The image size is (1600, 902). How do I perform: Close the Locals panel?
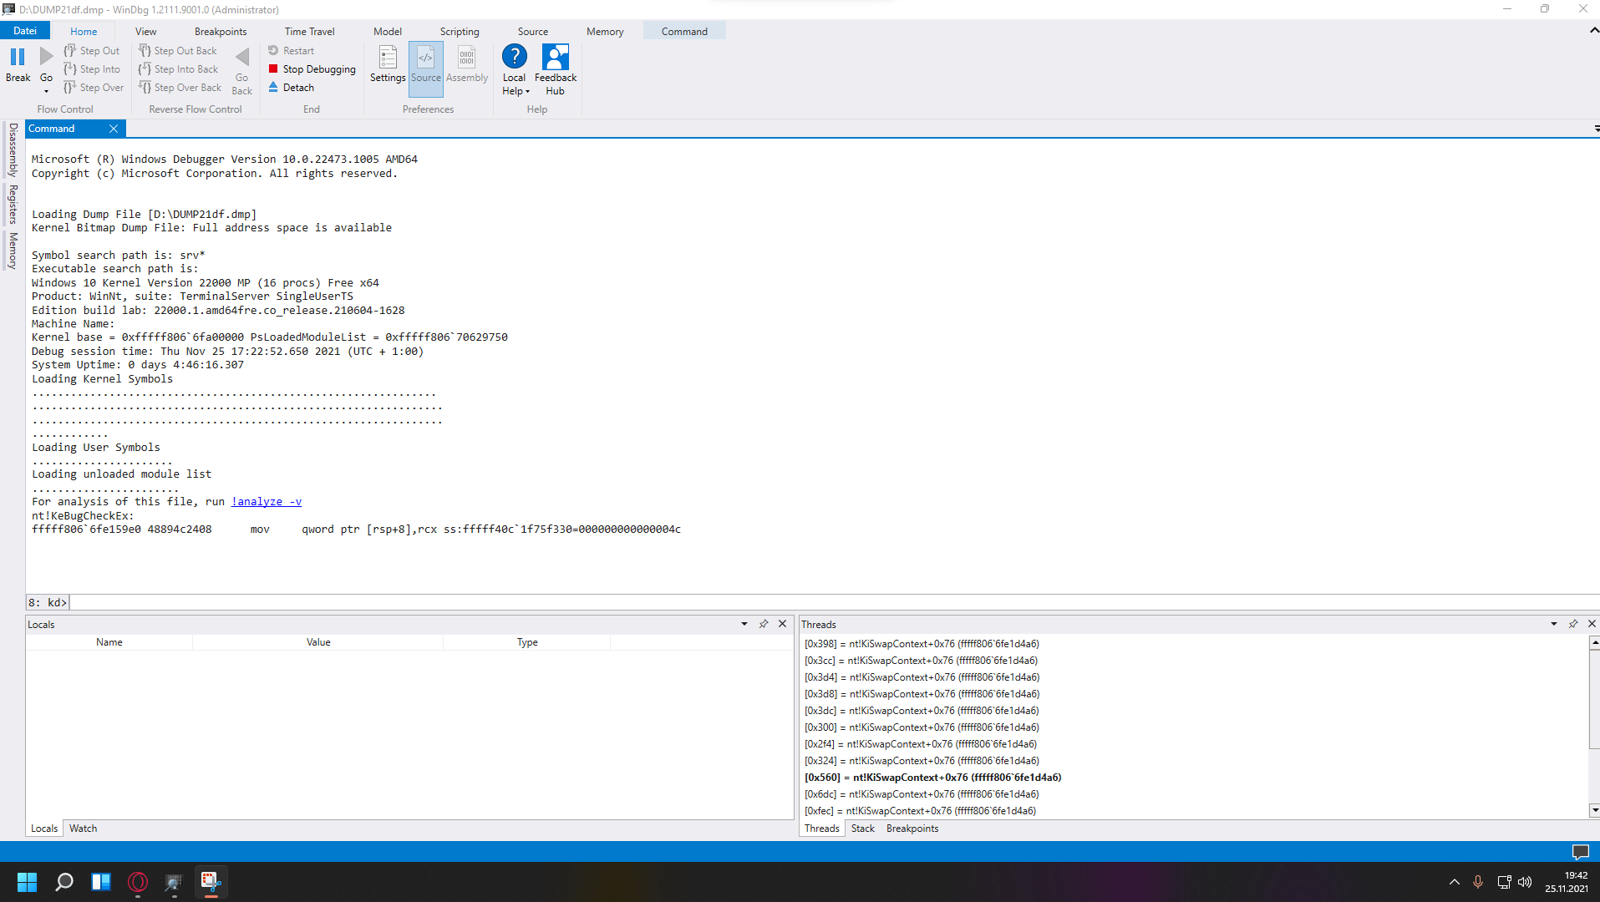(783, 624)
